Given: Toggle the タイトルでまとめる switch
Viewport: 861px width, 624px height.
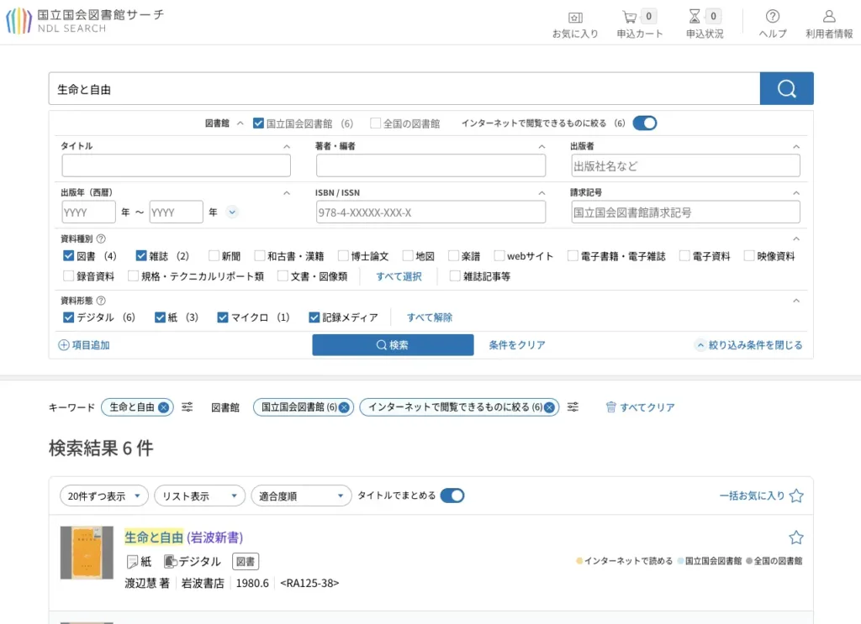Looking at the screenshot, I should click(x=452, y=496).
